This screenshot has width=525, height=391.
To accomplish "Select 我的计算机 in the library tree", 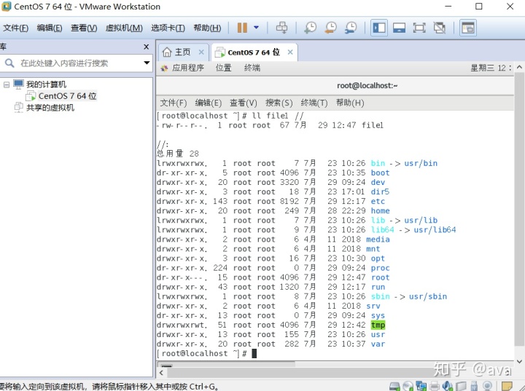I will click(46, 84).
